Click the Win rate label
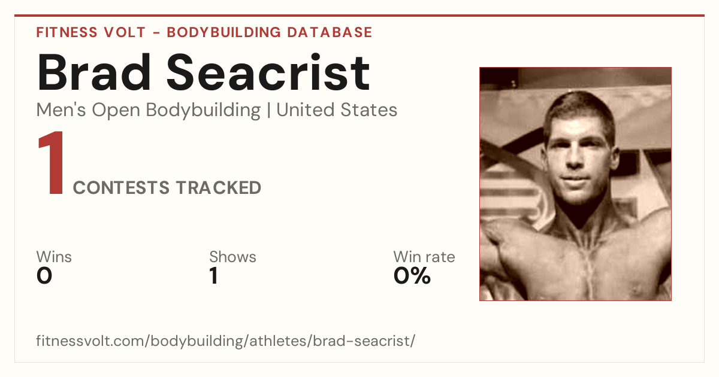The image size is (719, 377). click(424, 257)
